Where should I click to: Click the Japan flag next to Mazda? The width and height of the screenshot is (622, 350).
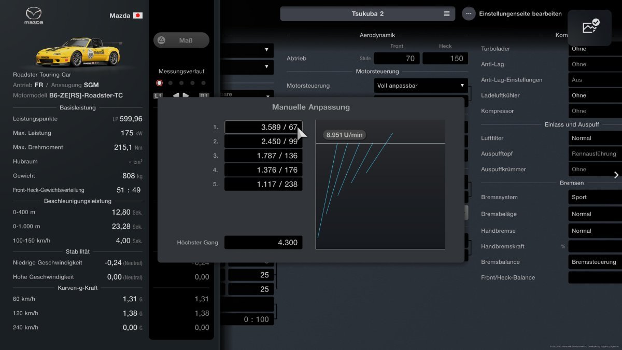click(x=138, y=16)
